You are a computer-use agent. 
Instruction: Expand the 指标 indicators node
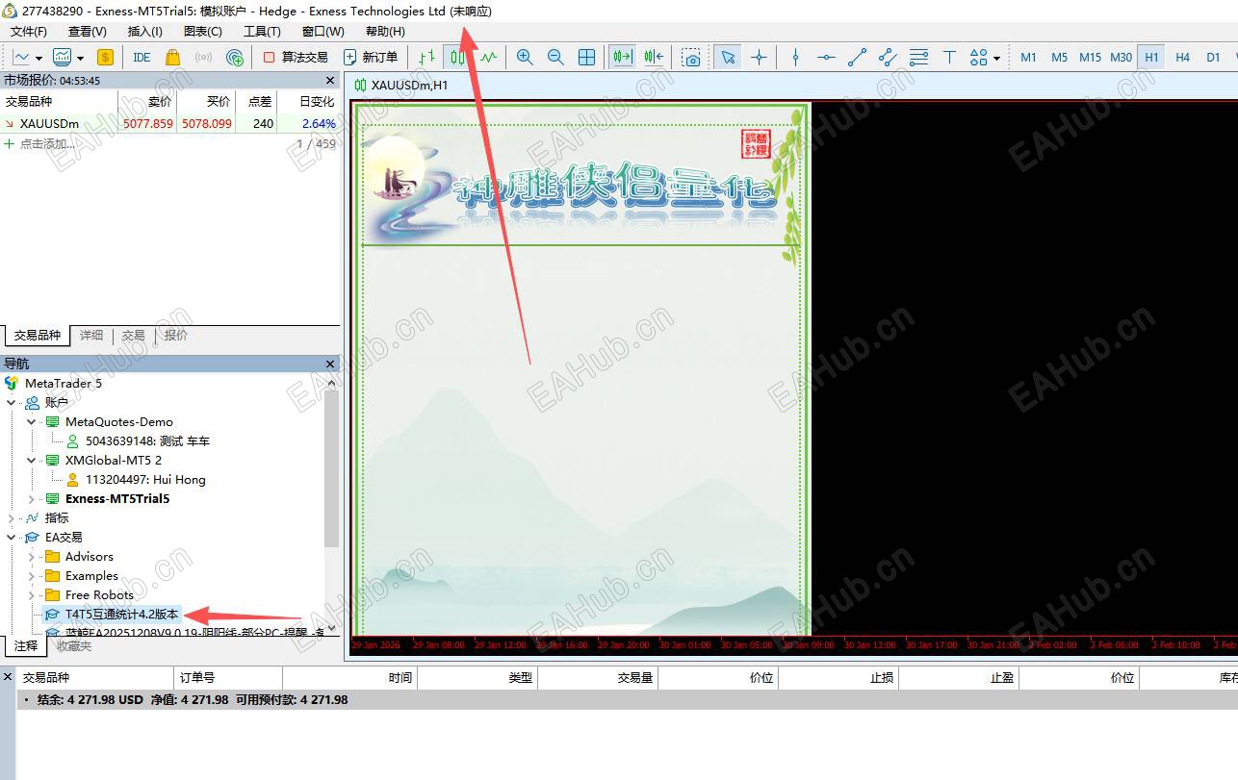(12, 517)
